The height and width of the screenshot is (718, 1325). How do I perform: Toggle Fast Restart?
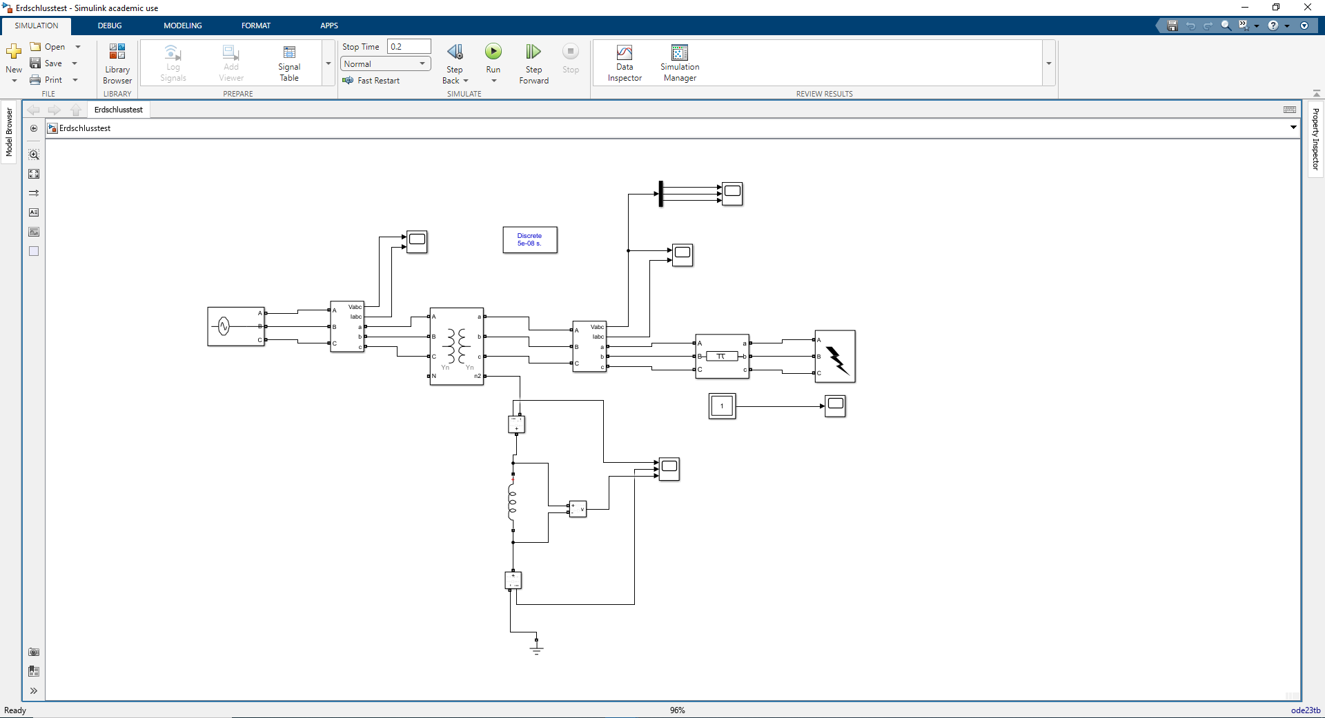372,81
